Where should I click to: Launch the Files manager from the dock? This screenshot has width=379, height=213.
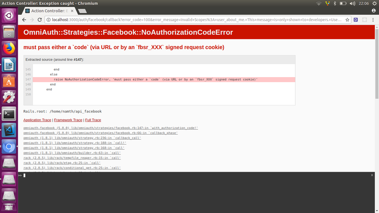[x=9, y=32]
